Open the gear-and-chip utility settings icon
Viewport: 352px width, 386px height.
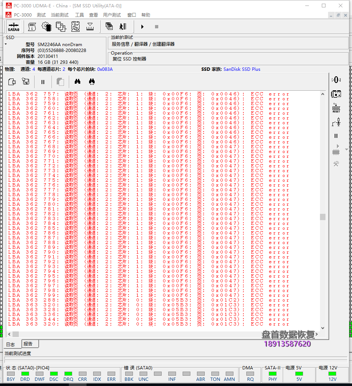[x=46, y=27]
